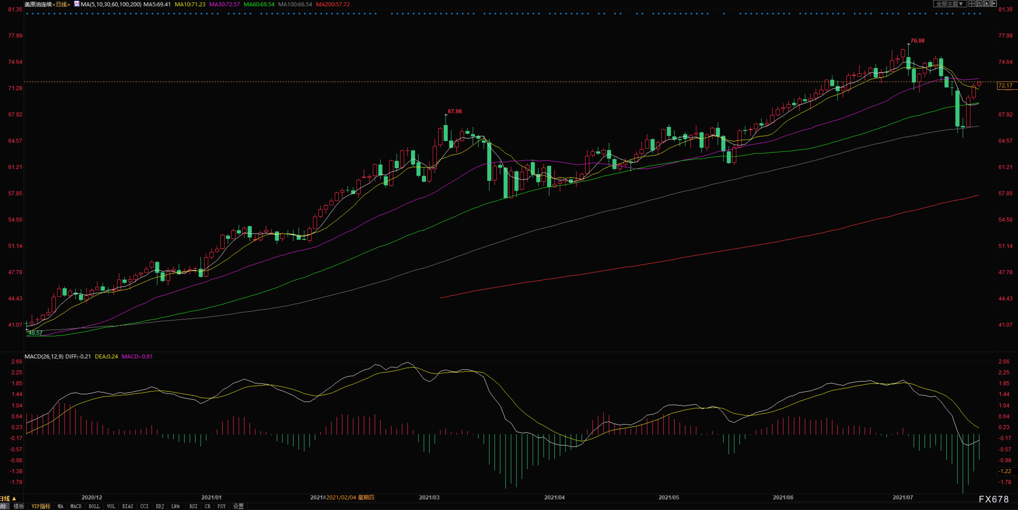The image size is (1018, 510).
Task: Expand the 日线 period selector arrow
Action: (x=14, y=498)
